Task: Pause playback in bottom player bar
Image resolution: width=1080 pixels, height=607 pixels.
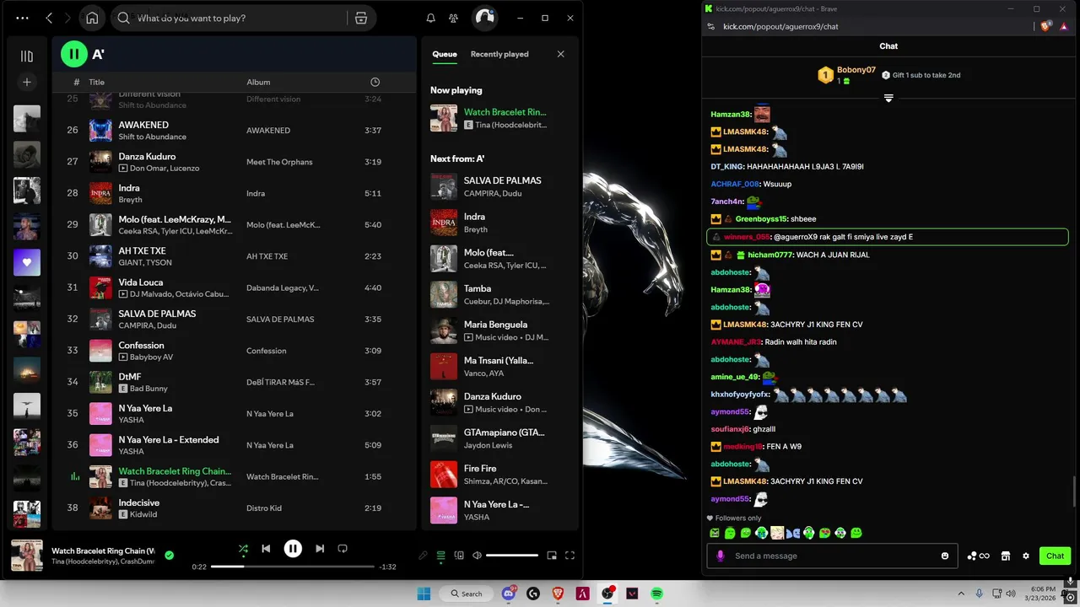Action: tap(293, 549)
